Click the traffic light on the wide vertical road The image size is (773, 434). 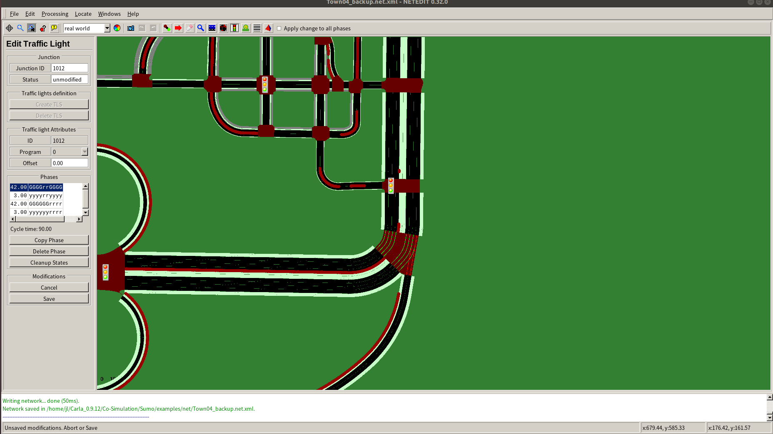pos(391,186)
